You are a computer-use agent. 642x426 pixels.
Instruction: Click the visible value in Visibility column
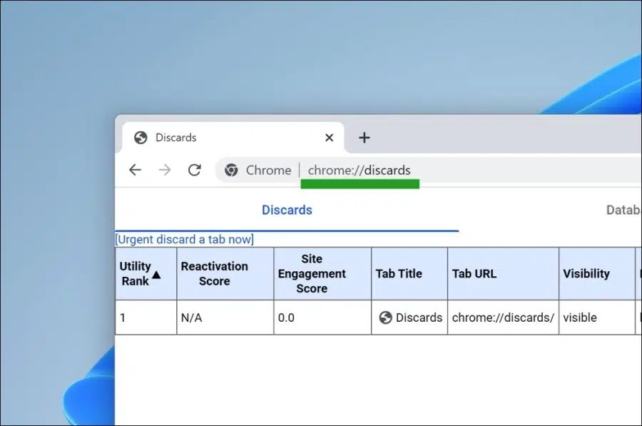pyautogui.click(x=580, y=318)
